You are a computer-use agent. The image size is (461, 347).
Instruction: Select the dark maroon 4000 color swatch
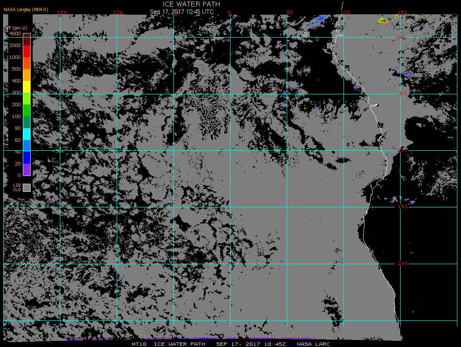[x=27, y=39]
